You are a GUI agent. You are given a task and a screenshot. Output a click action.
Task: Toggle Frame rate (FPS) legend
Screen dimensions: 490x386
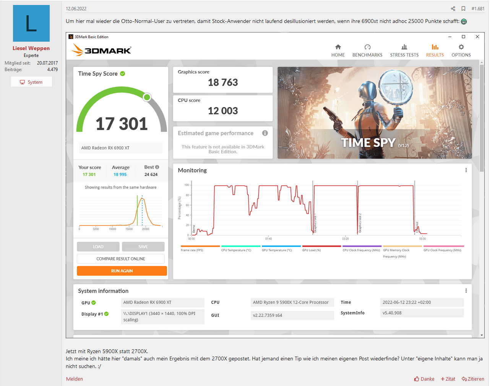point(200,248)
